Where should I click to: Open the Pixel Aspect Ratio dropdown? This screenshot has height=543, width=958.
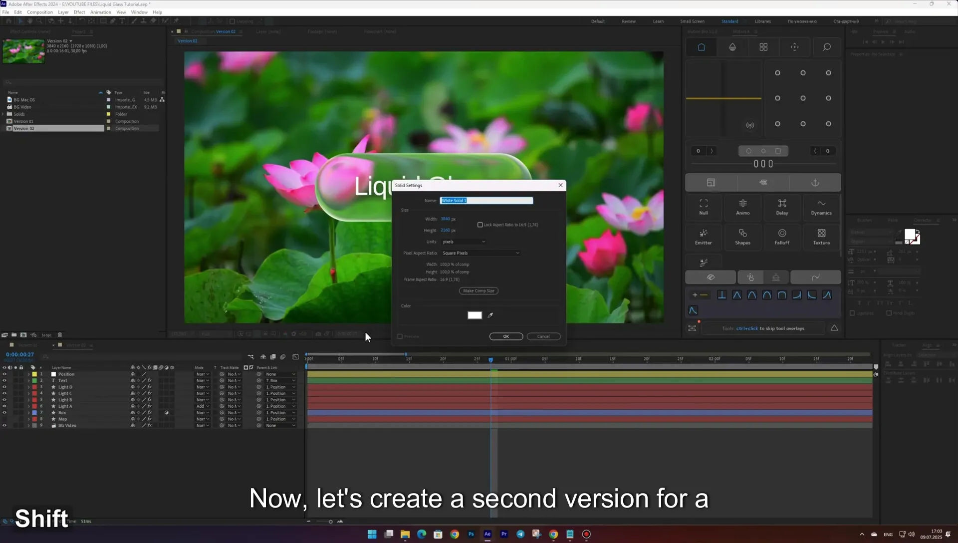click(481, 253)
